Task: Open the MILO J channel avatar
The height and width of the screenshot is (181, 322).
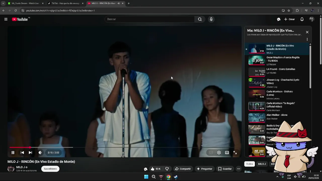Action: pyautogui.click(x=11, y=169)
